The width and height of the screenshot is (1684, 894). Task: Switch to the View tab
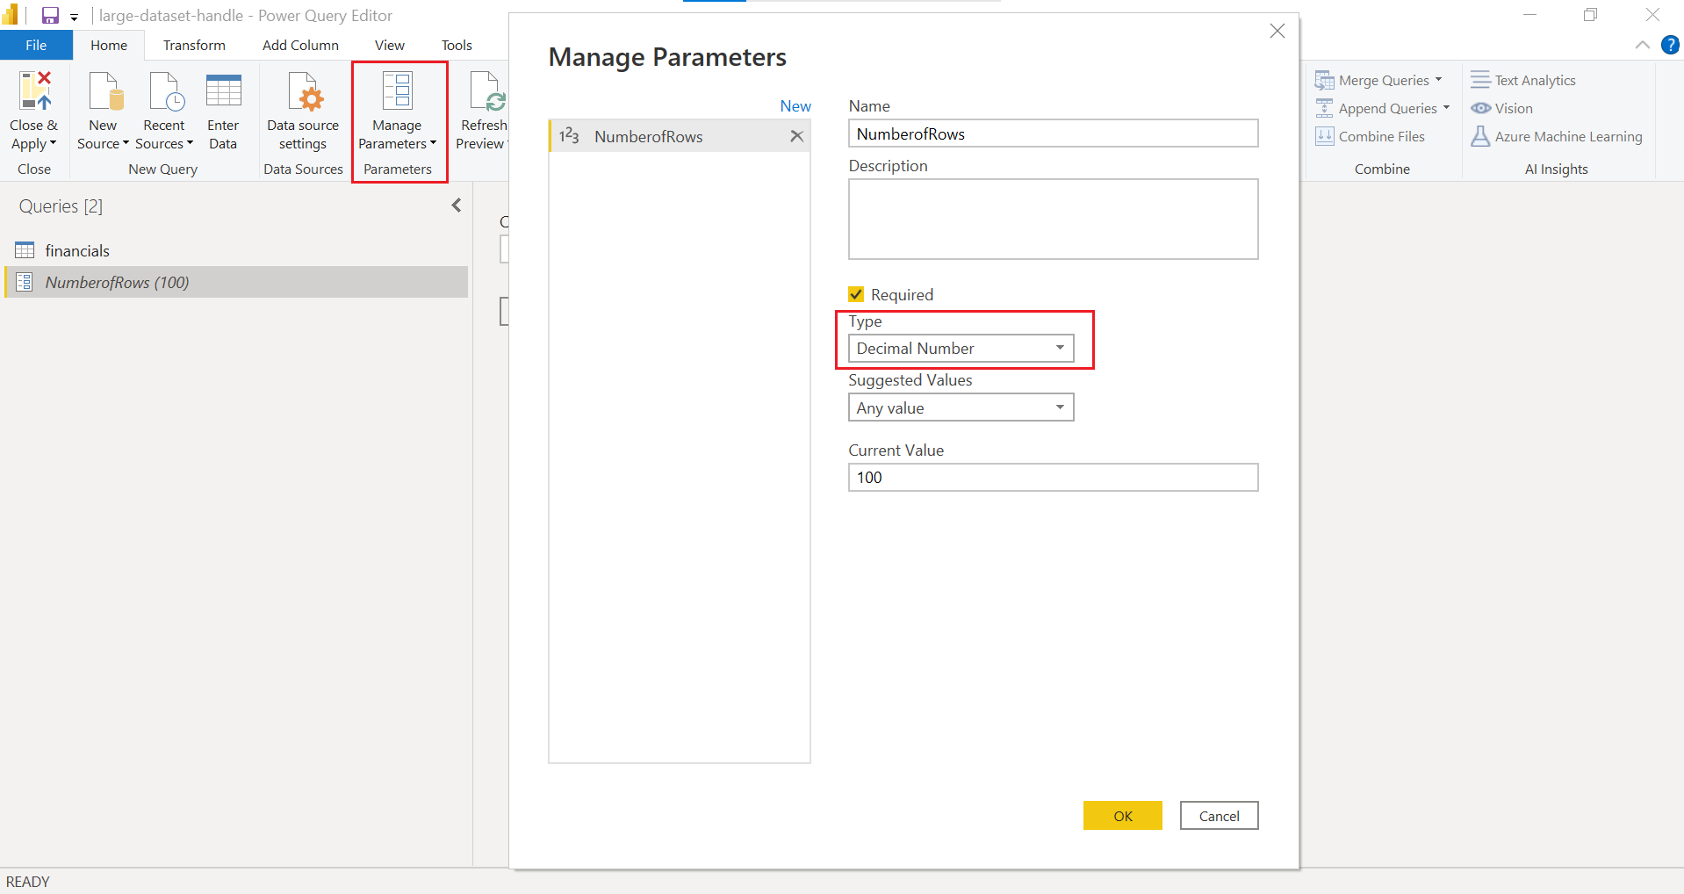[390, 45]
